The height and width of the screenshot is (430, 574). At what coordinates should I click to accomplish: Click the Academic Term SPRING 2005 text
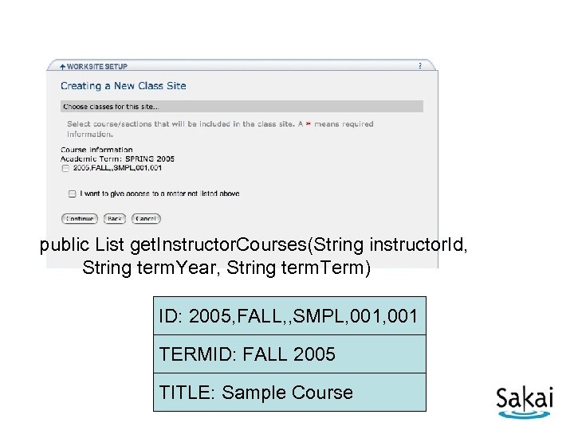[x=117, y=158]
